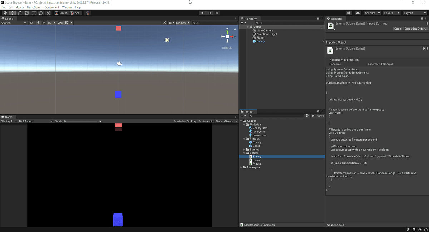Viewport: 429px width, 232px height.
Task: Open the Shaded draw mode dropdown
Action: (x=13, y=22)
